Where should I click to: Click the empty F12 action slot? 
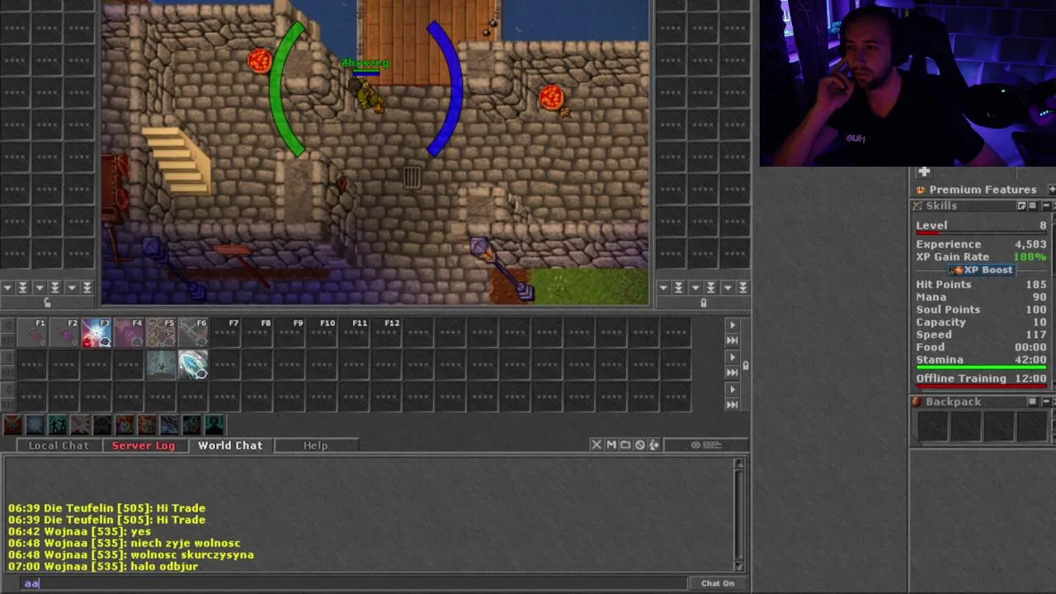pyautogui.click(x=385, y=332)
